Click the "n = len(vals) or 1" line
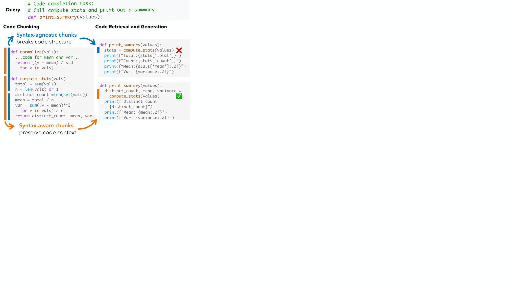Viewport: 512px width, 288px height. coord(37,89)
